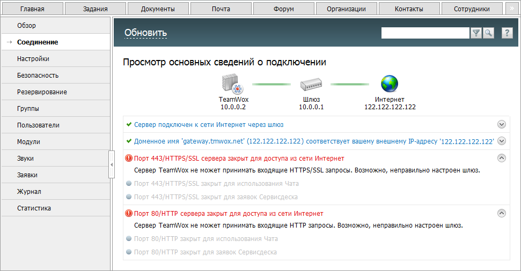This screenshot has width=521, height=271.
Task: Click link 'Сервер подключен к сети Интернет через шлюз'
Action: 209,125
